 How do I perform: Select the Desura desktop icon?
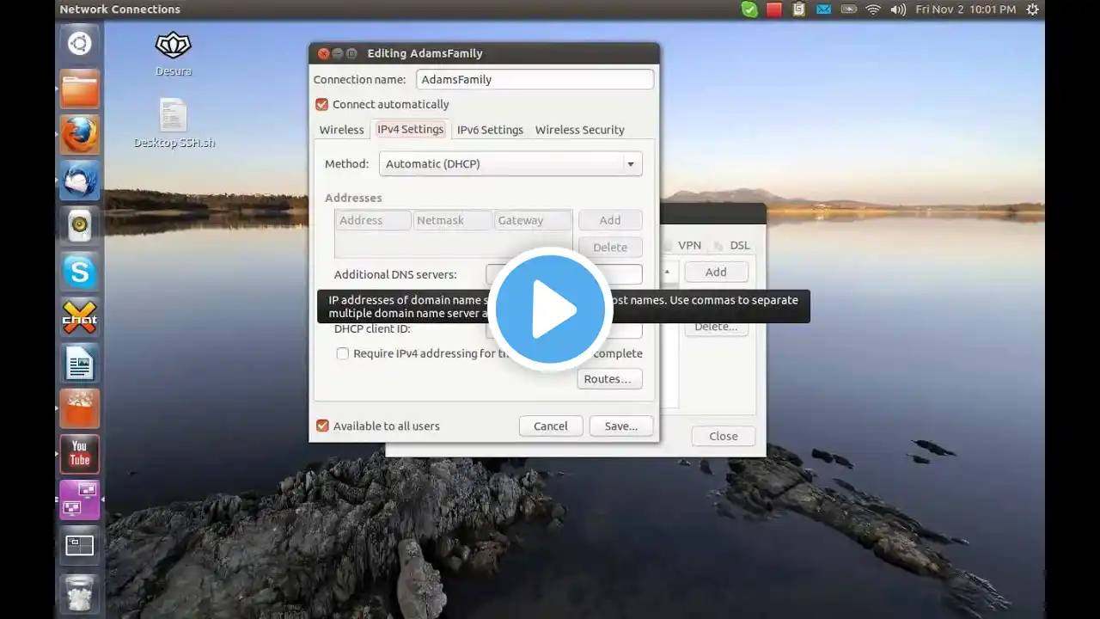(x=173, y=54)
